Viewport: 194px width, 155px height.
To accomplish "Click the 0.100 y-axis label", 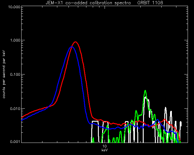I will tap(15, 74).
